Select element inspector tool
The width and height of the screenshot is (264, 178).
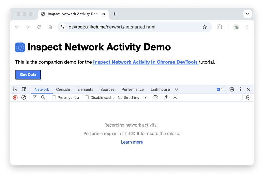coord(15,89)
